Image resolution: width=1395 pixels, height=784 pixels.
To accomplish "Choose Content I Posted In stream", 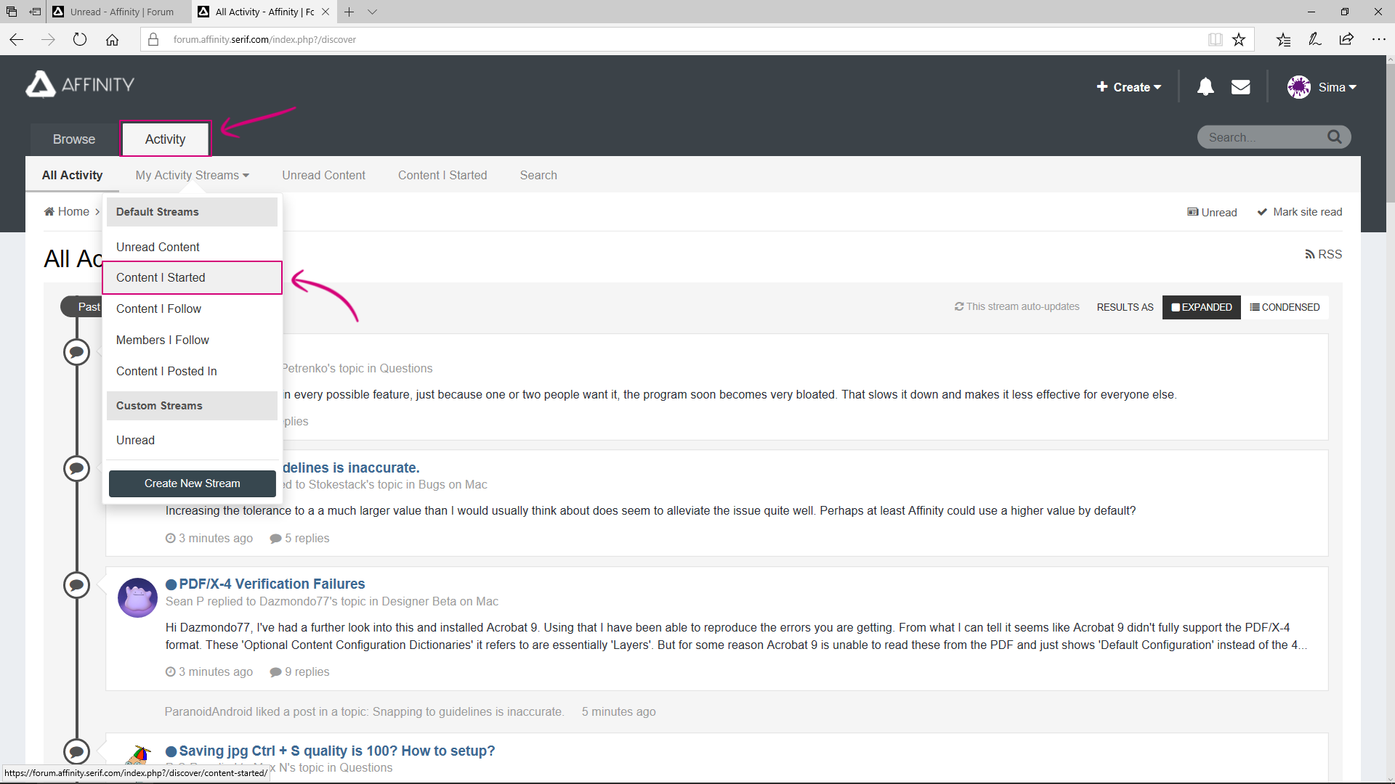I will 192,371.
